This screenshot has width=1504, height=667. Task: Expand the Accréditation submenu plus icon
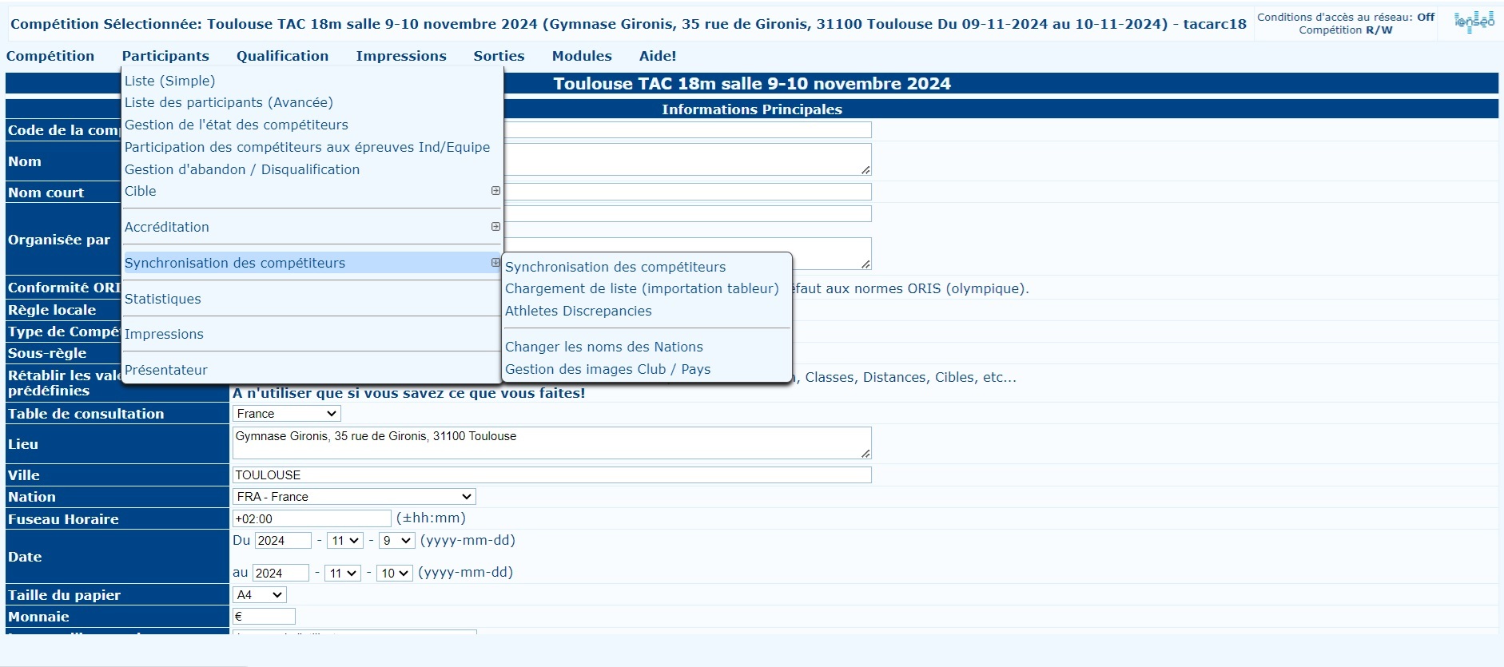(x=495, y=227)
